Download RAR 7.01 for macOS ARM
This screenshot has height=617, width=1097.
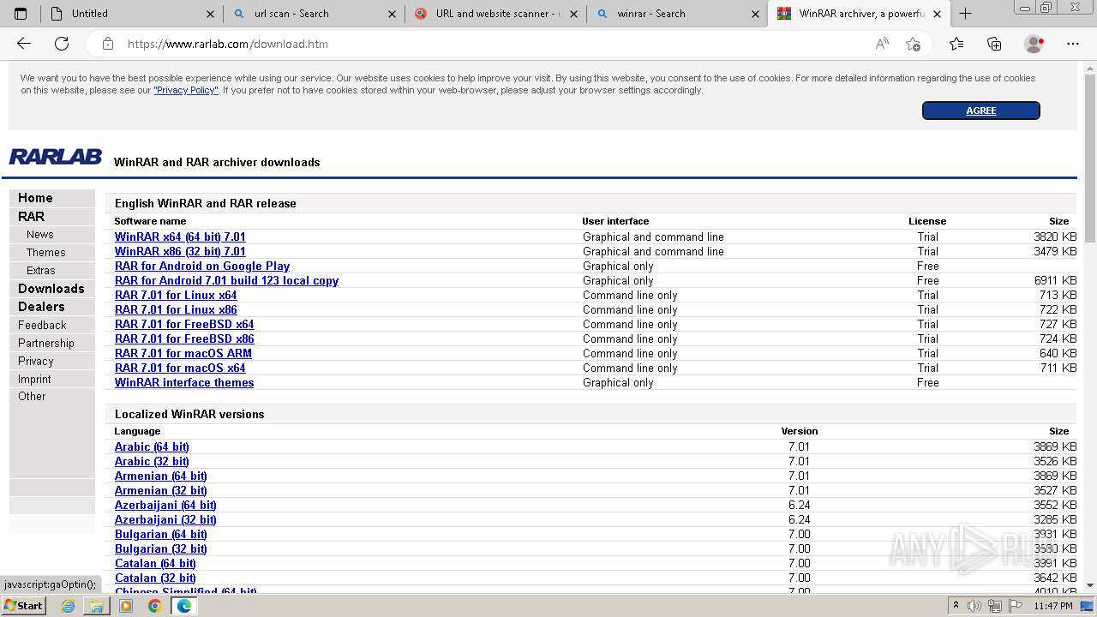tap(183, 354)
